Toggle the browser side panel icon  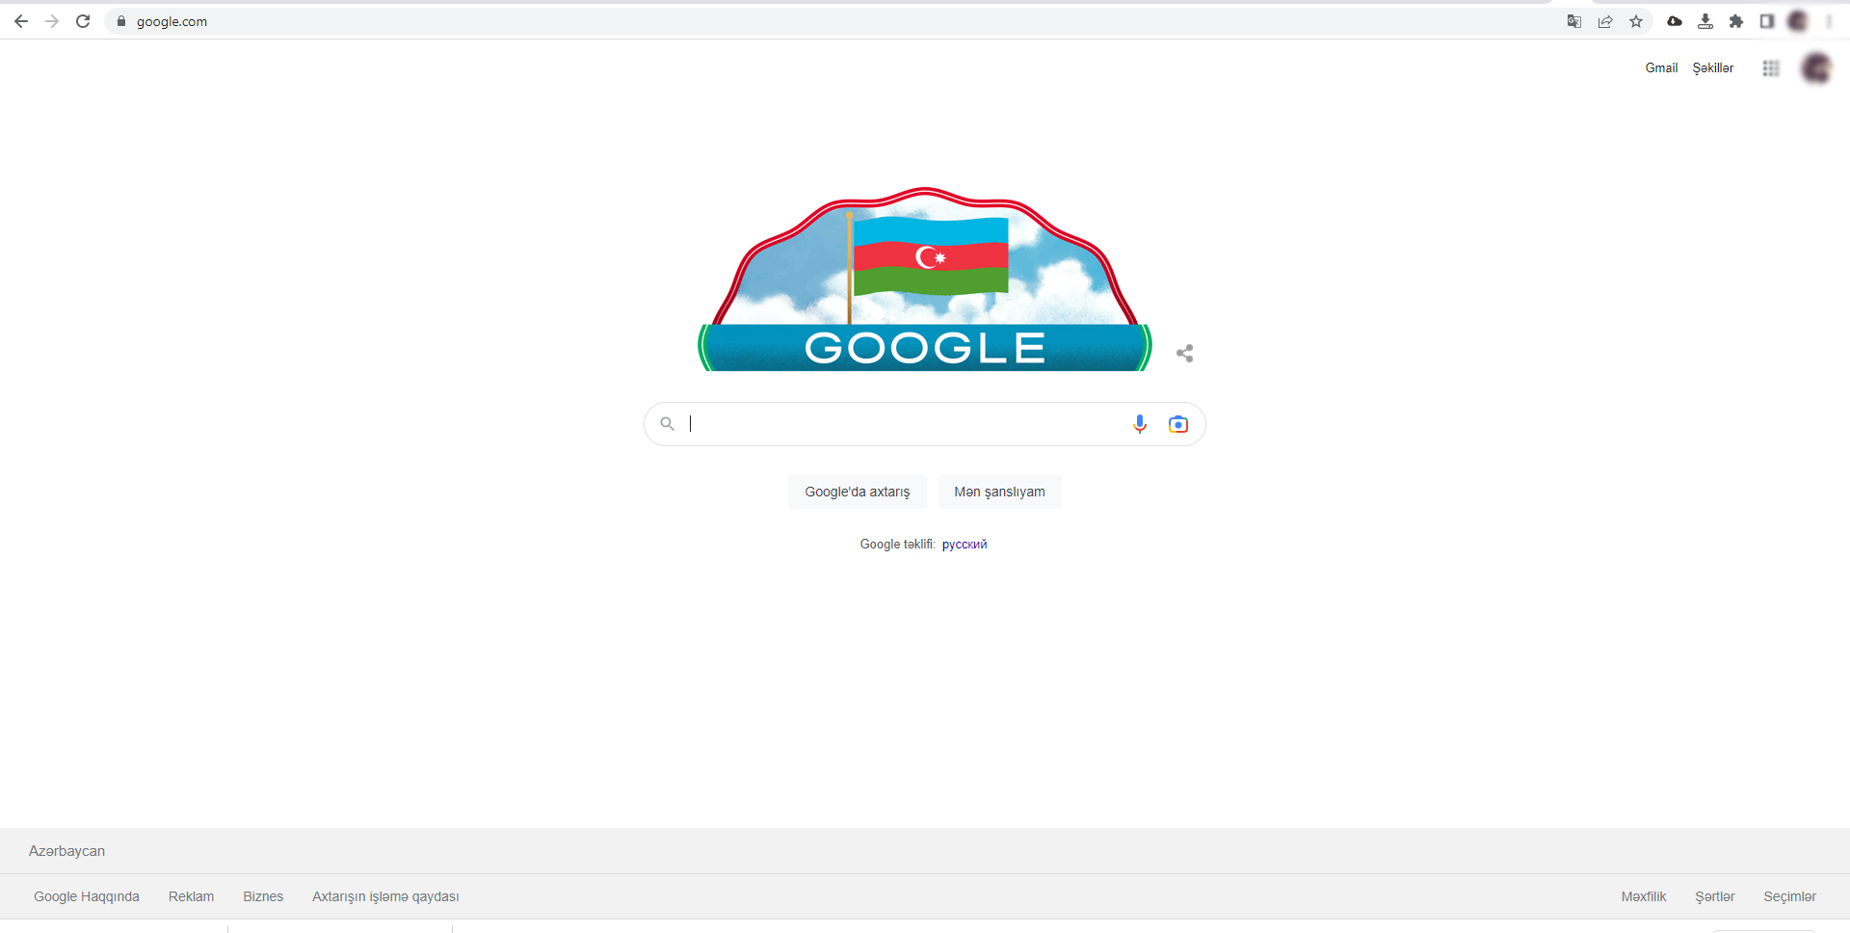(x=1767, y=21)
